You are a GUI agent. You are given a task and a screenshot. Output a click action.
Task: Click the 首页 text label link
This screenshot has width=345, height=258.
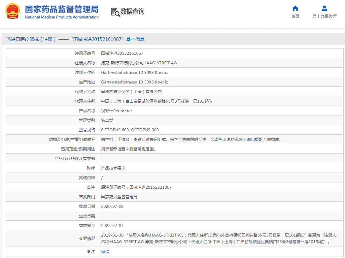[295, 16]
